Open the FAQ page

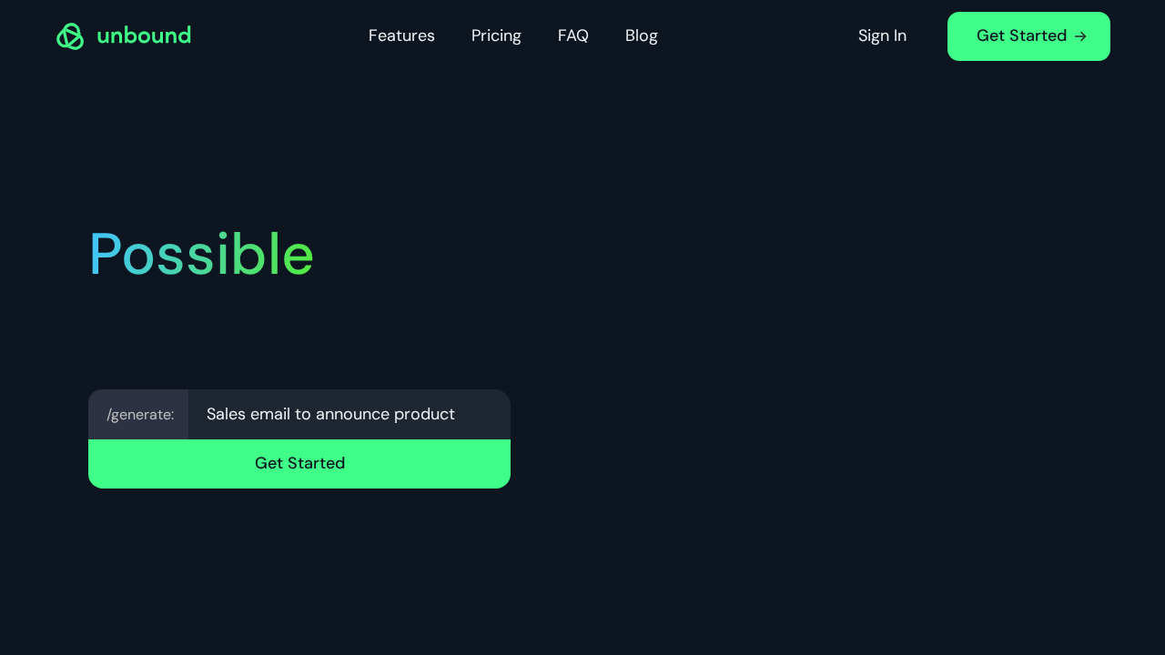(572, 35)
